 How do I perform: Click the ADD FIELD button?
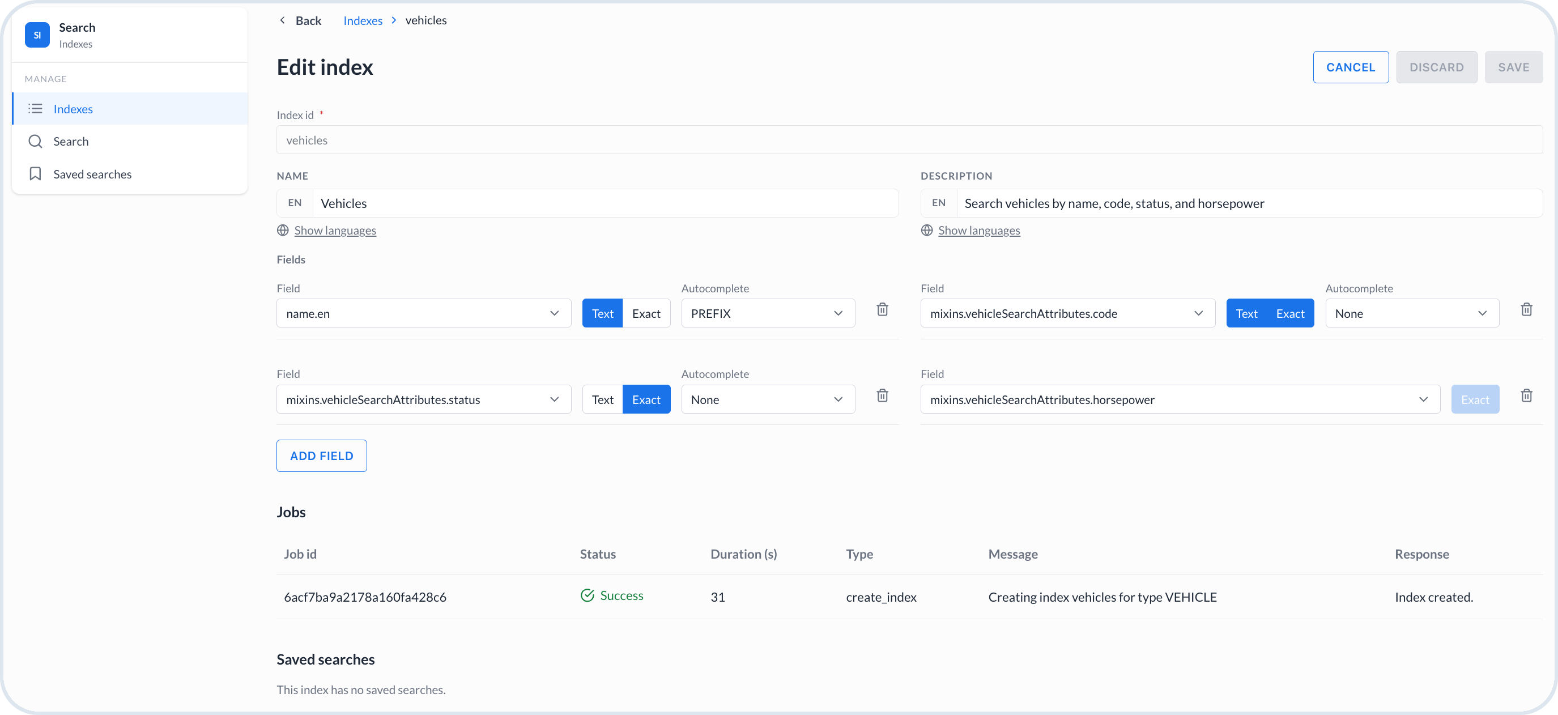coord(322,456)
